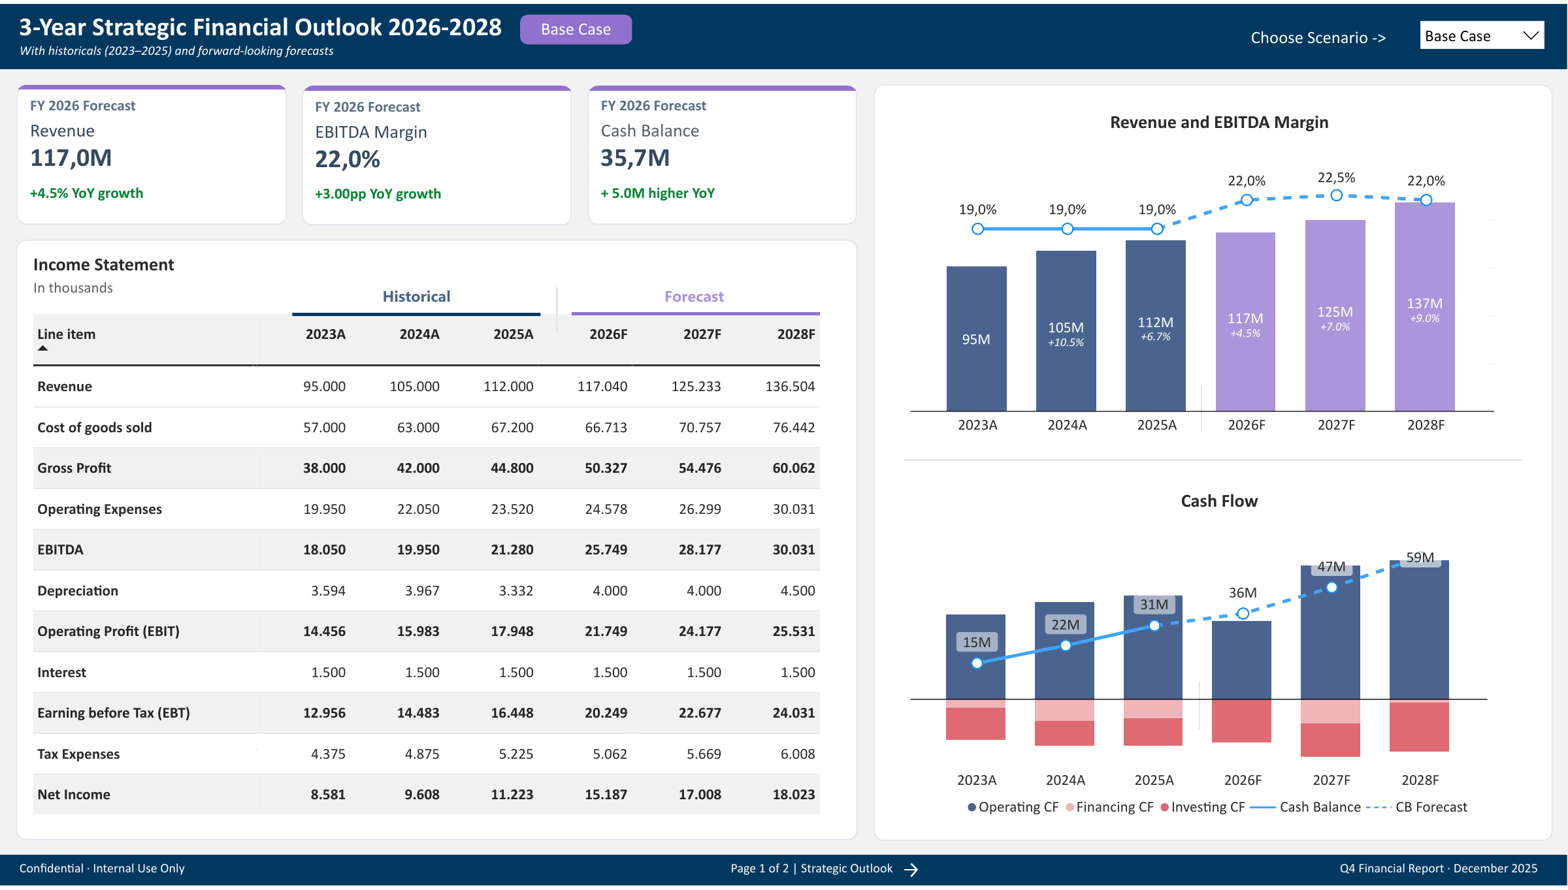Click the '+ 5.0M higher YoY' text
1568x890 pixels.
tap(657, 193)
